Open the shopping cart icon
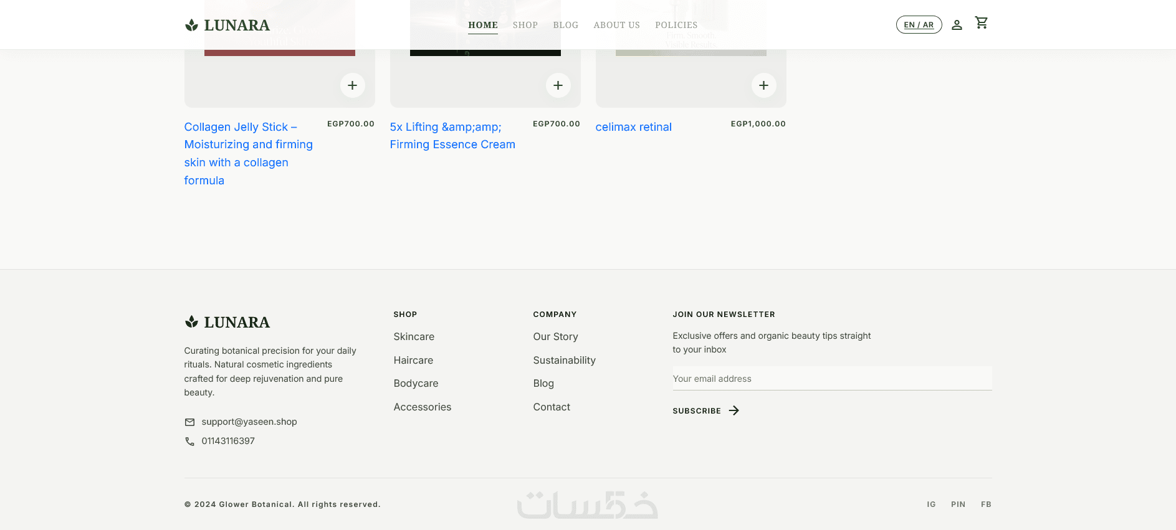The width and height of the screenshot is (1176, 530). pos(982,23)
